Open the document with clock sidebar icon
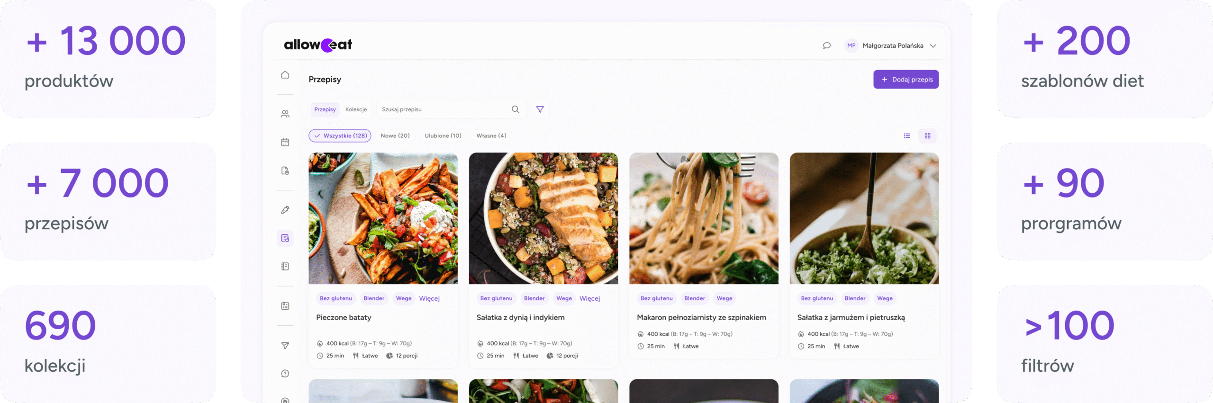Viewport: 1213px width, 403px height. point(285,170)
